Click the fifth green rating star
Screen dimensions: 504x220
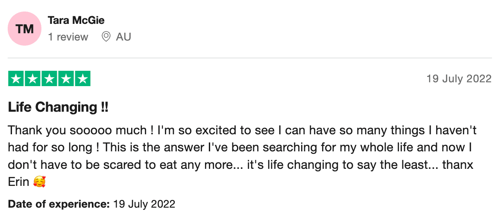click(83, 79)
